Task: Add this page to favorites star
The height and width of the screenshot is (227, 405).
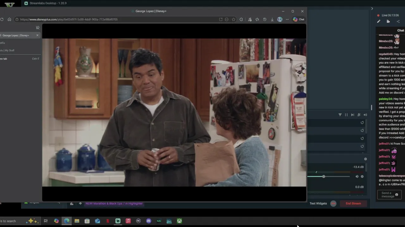Action: tap(234, 19)
